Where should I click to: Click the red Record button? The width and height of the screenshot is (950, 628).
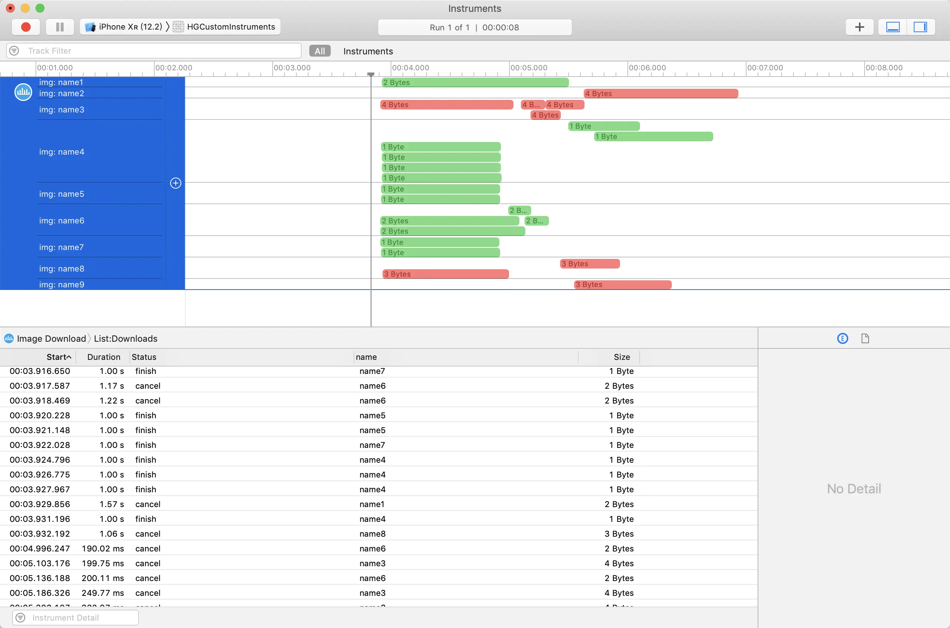pos(26,27)
